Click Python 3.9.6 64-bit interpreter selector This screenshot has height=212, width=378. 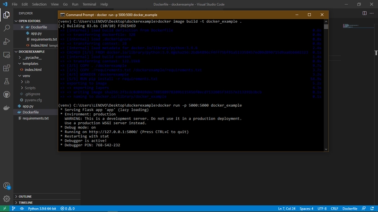point(42,209)
